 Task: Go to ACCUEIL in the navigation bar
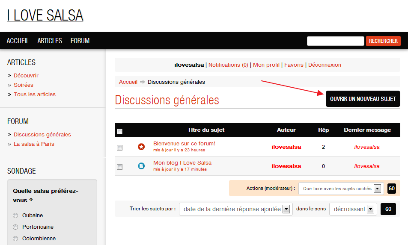pyautogui.click(x=18, y=41)
